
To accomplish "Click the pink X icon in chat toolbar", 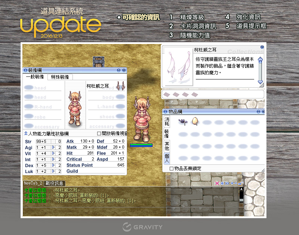I will (217, 183).
